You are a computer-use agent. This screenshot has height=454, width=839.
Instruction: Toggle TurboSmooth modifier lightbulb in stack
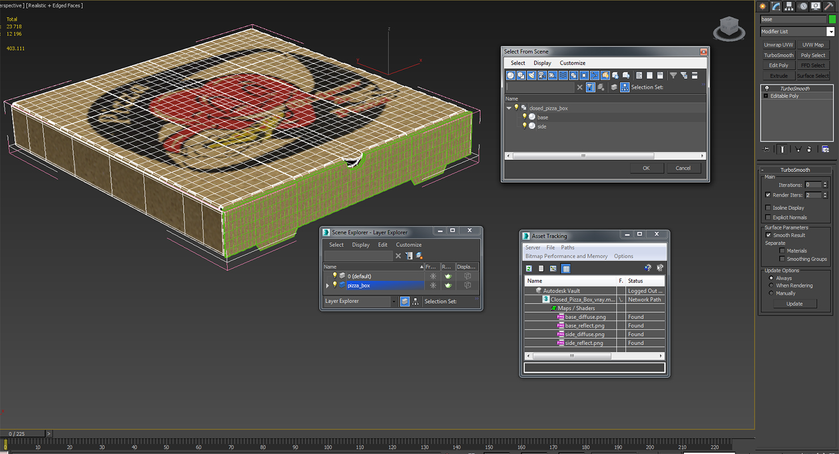(767, 89)
